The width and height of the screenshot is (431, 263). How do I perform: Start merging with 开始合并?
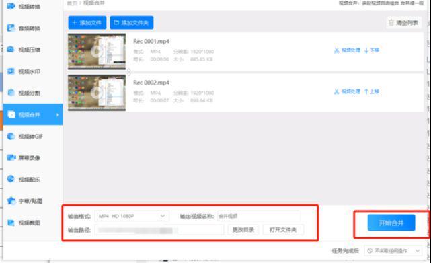coord(391,223)
